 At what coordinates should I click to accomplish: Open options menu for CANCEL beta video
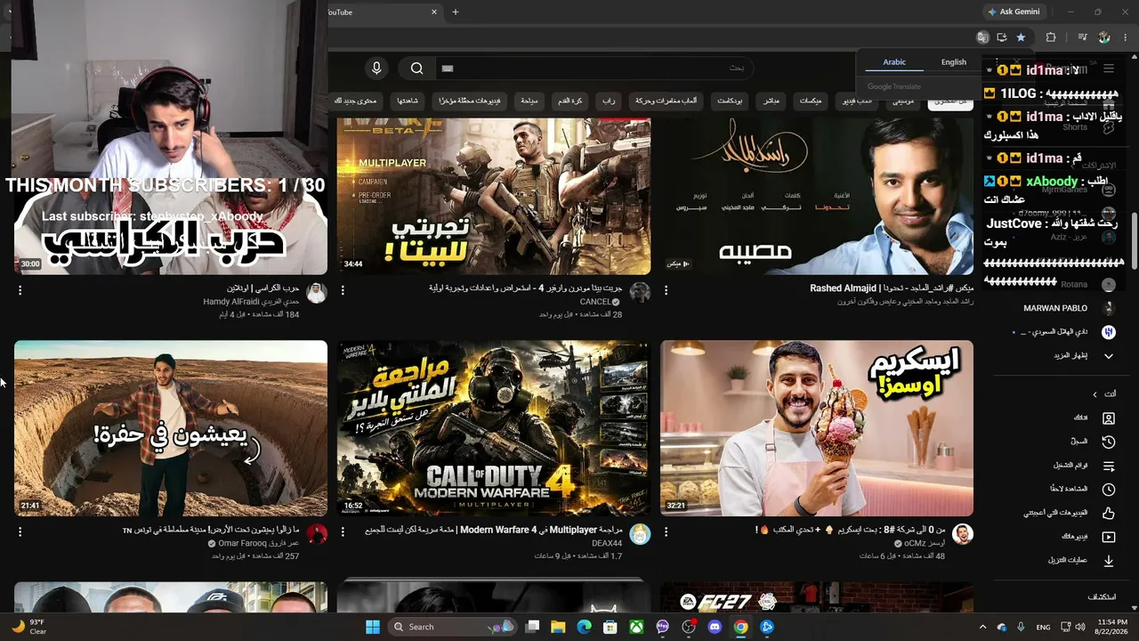(343, 290)
